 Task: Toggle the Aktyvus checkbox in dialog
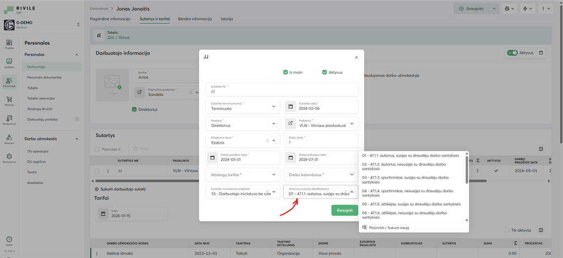tap(324, 72)
